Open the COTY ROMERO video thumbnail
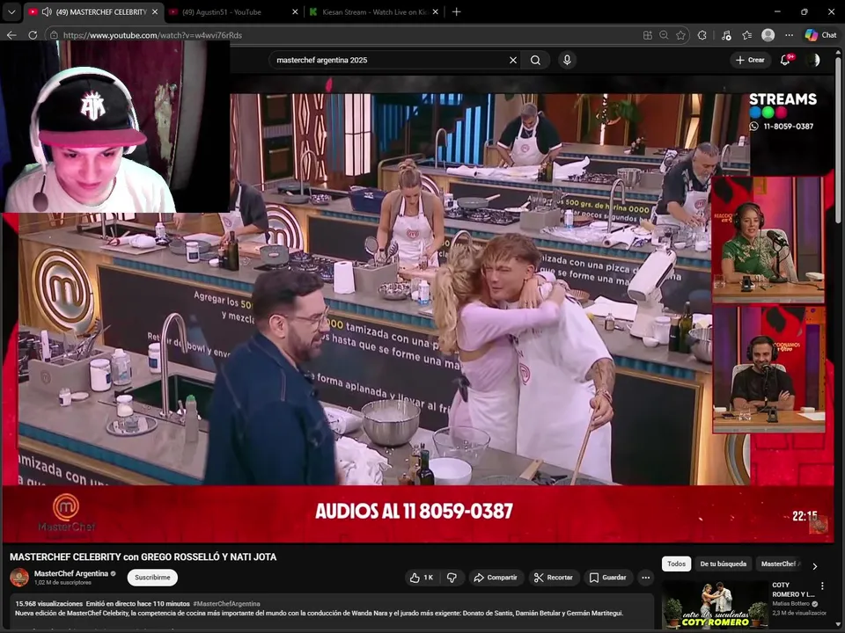This screenshot has height=633, width=845. (x=715, y=606)
